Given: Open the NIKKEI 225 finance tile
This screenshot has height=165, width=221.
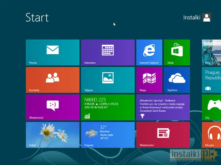Looking at the screenshot, I should point(108,107).
